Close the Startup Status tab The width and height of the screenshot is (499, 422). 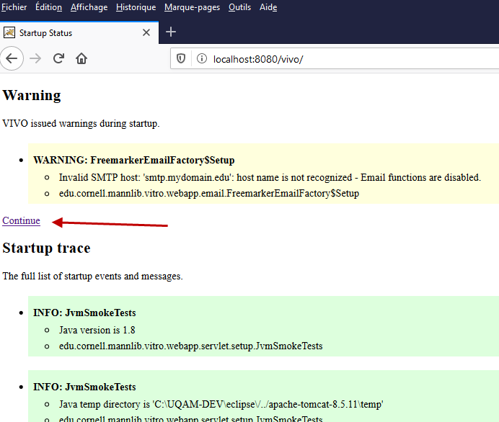[x=146, y=32]
